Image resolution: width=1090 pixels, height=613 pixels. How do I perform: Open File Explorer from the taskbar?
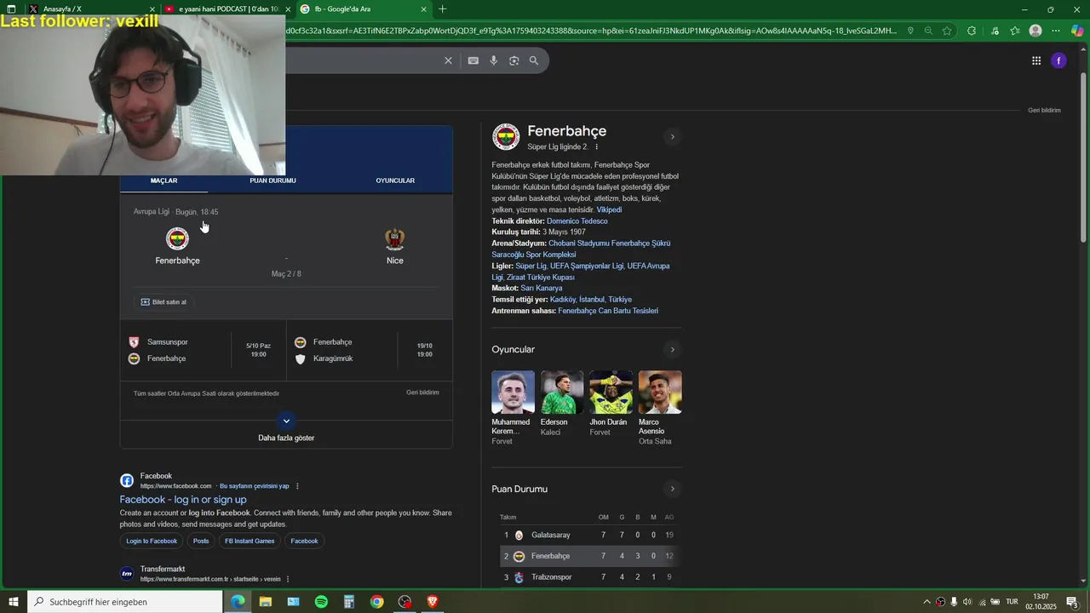click(x=266, y=602)
